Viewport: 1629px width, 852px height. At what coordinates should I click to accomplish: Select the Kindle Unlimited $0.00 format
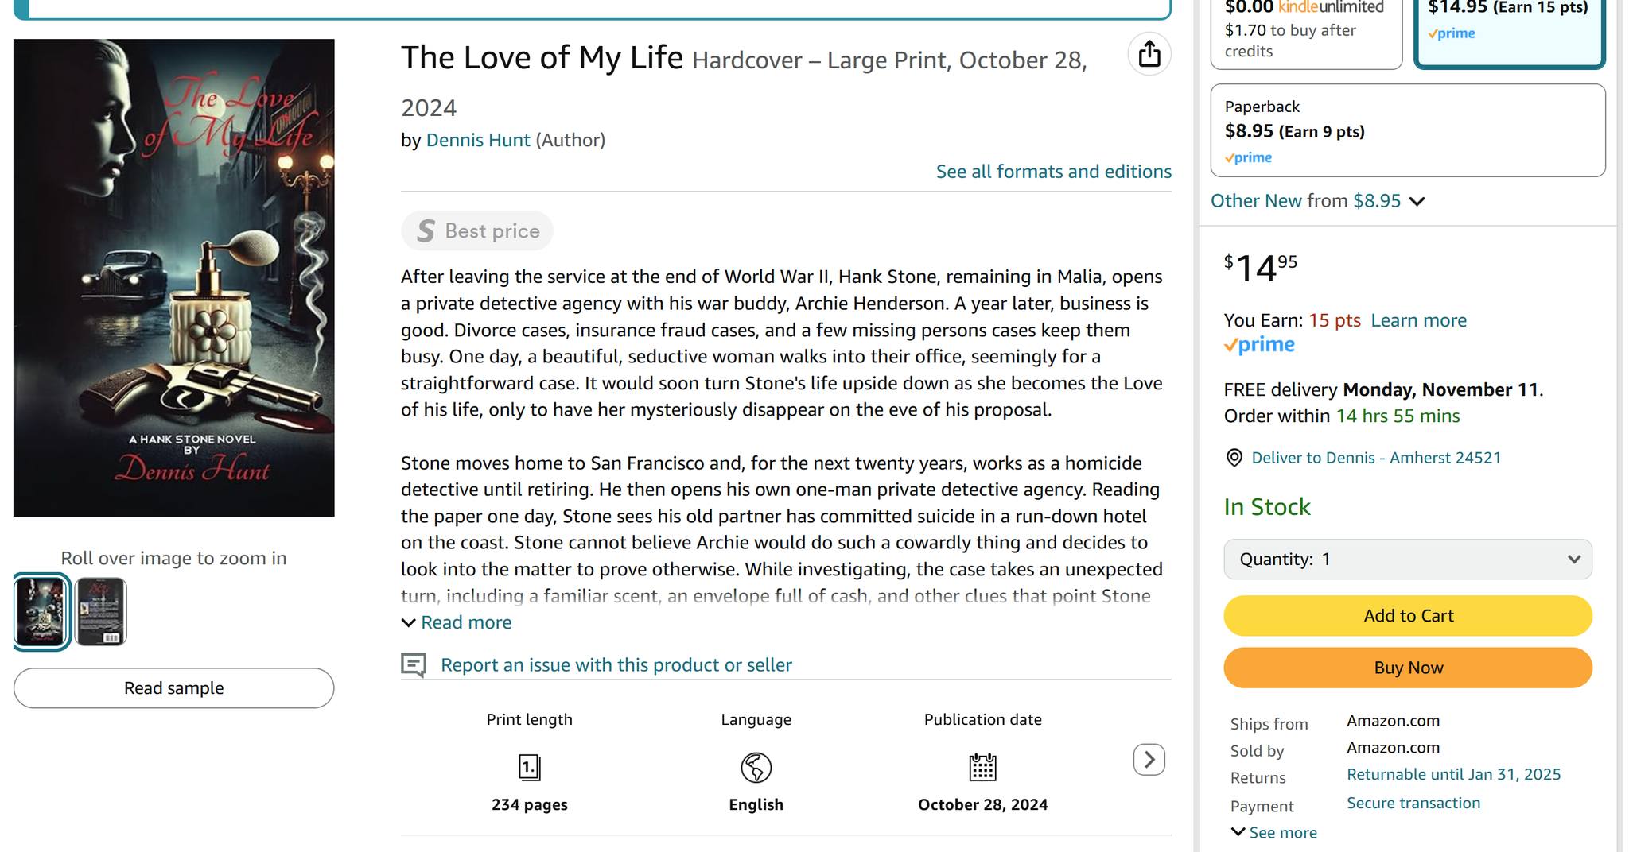[1305, 30]
